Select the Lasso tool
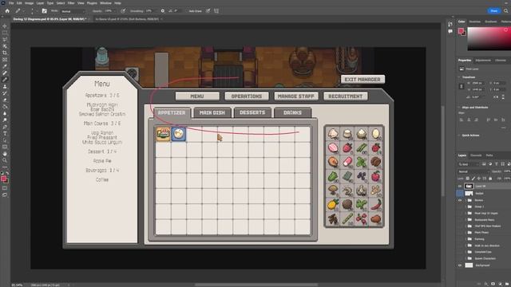The height and width of the screenshot is (287, 511). pos(5,39)
